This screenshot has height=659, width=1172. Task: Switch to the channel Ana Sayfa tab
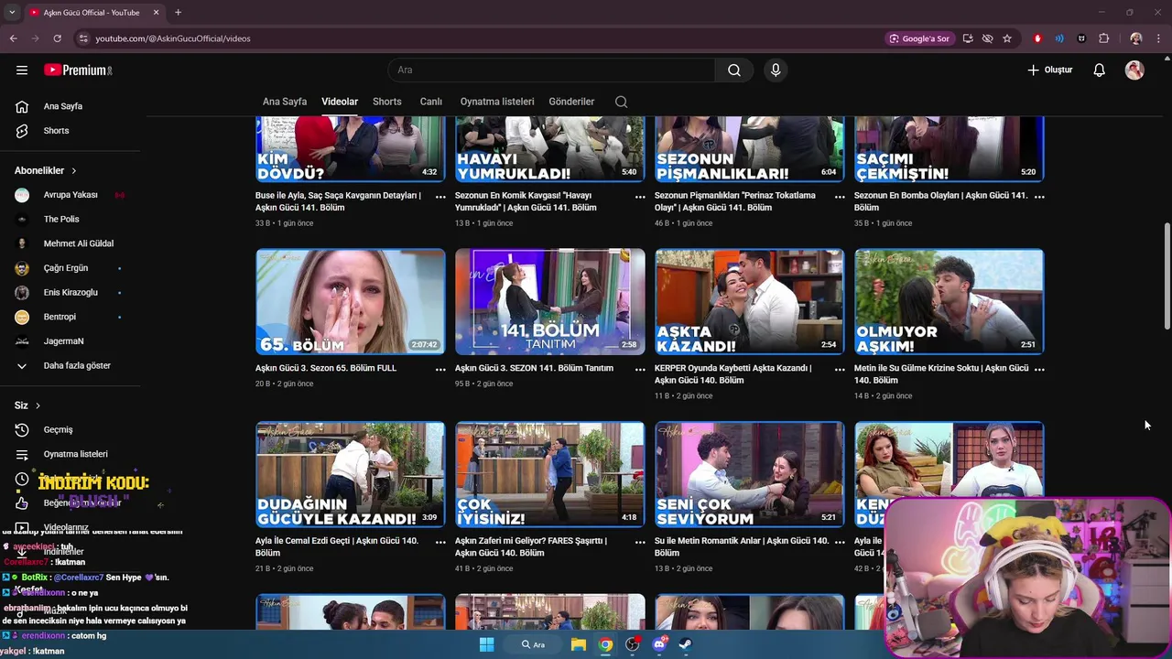click(x=285, y=102)
